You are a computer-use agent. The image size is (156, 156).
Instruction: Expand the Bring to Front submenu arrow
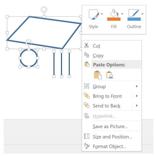[x=137, y=96]
